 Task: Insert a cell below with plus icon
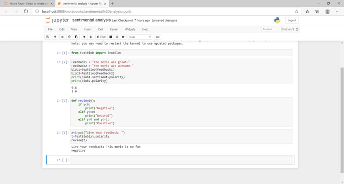pyautogui.click(x=55, y=37)
